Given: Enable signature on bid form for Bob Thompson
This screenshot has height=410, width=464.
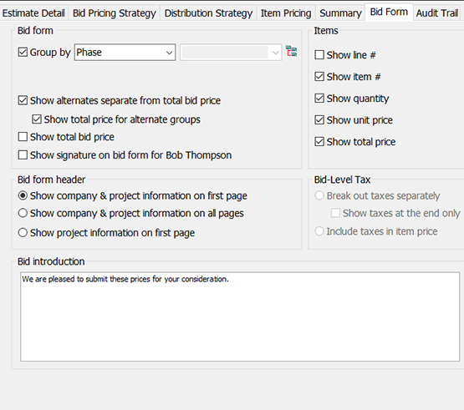Looking at the screenshot, I should click(x=23, y=154).
